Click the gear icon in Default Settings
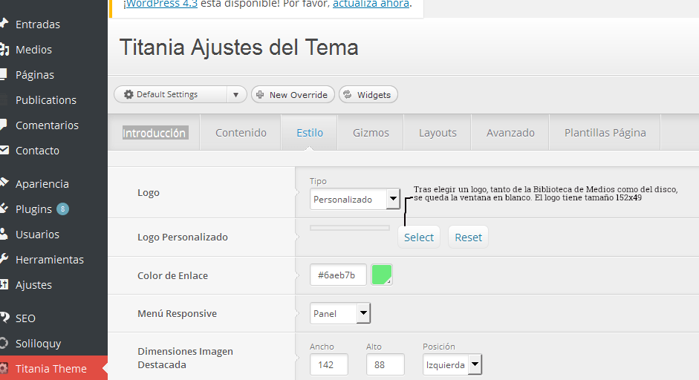This screenshot has width=699, height=380. click(x=129, y=94)
